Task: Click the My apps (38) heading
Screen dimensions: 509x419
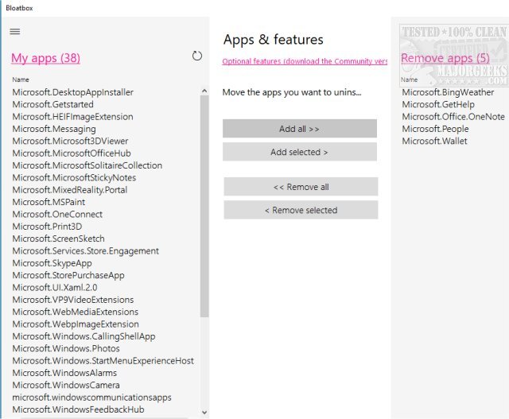Action: [x=45, y=58]
